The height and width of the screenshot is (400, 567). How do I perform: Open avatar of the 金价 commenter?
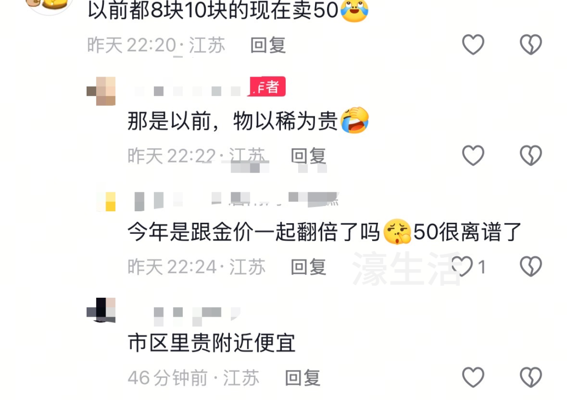(106, 201)
